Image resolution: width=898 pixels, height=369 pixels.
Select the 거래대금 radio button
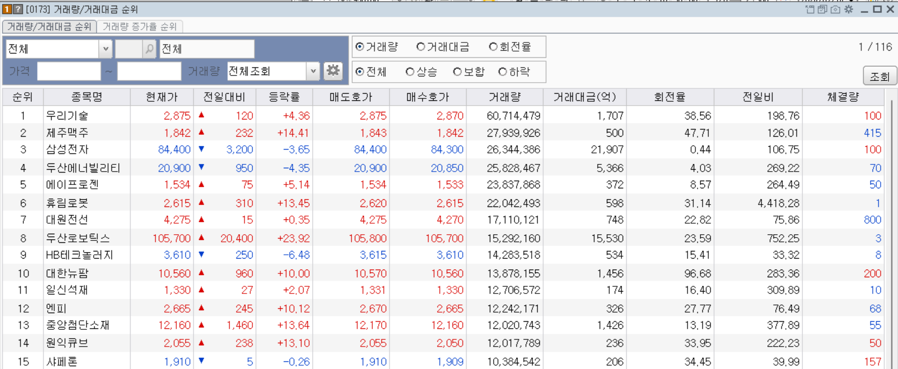443,47
